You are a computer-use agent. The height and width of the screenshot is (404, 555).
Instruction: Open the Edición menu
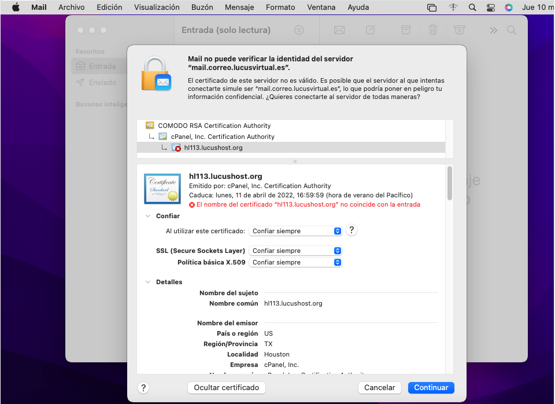click(x=109, y=7)
